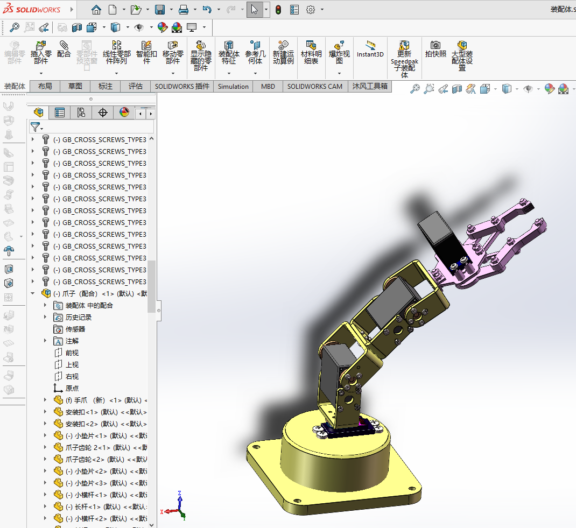Screen dimensions: 576x528
Task: Click Move Component (移动零部件)
Action: [173, 53]
